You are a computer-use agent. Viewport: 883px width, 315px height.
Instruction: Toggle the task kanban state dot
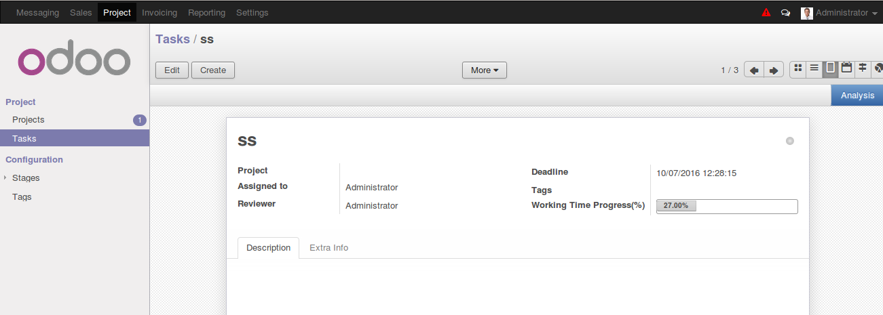click(789, 141)
